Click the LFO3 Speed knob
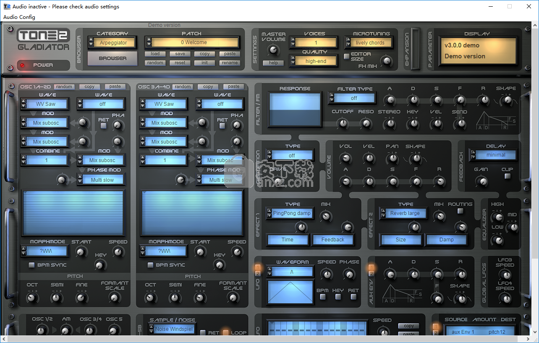This screenshot has width=539, height=343. (x=507, y=275)
